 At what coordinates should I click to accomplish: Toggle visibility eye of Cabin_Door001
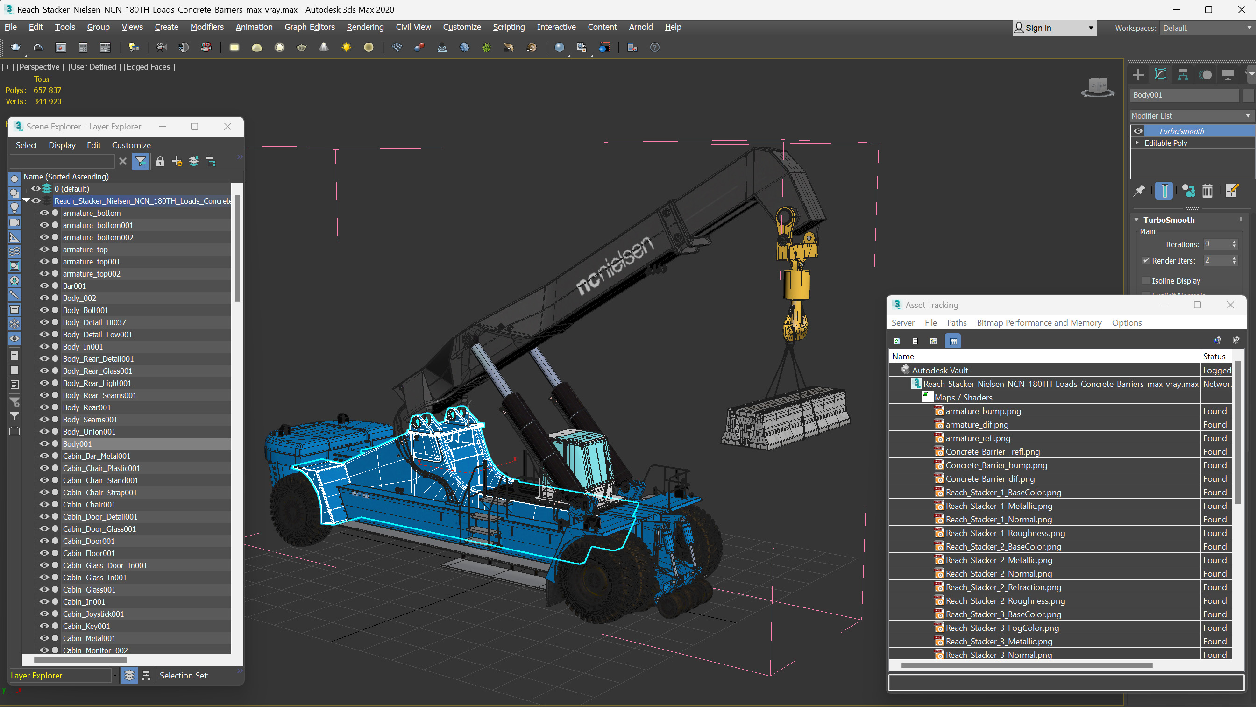tap(44, 541)
